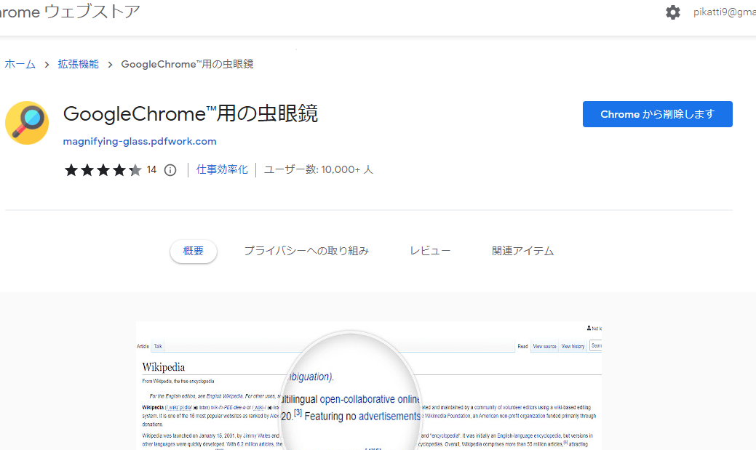The image size is (756, 450).
Task: Open the rating info icon
Action: (170, 170)
